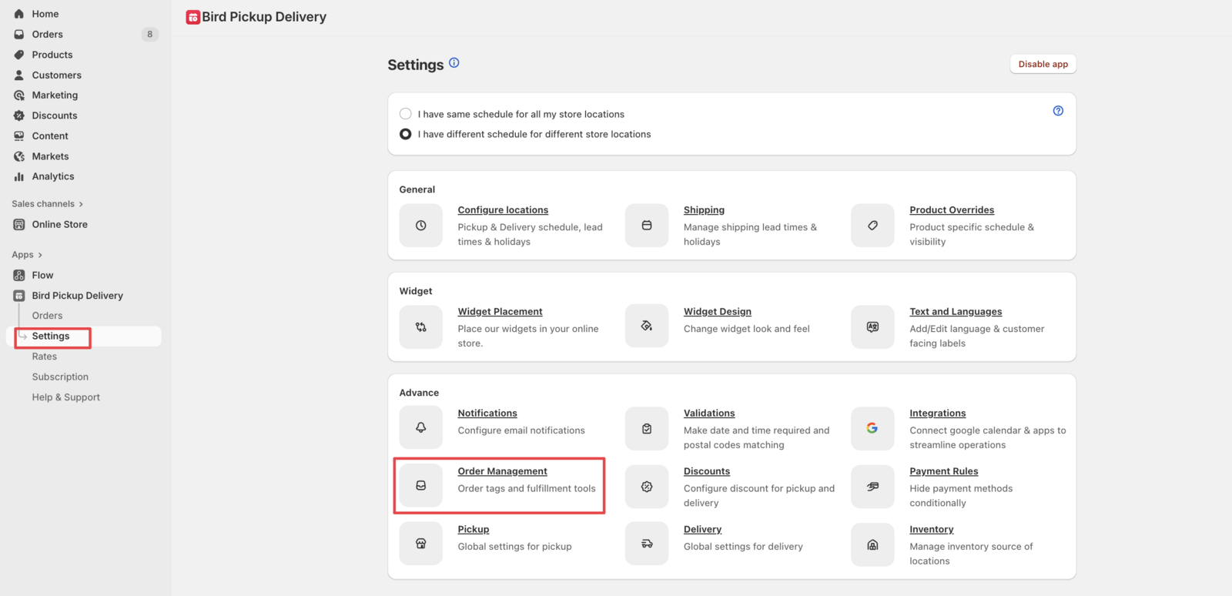1232x596 pixels.
Task: Open the Text and Languages link
Action: 956,312
